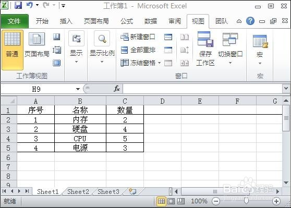Open the 切换窗口 switch windows dropdown
This screenshot has width=291, height=208.
tap(230, 48)
